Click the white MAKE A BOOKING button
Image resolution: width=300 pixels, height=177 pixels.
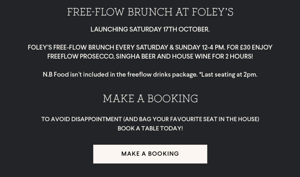[x=150, y=154]
